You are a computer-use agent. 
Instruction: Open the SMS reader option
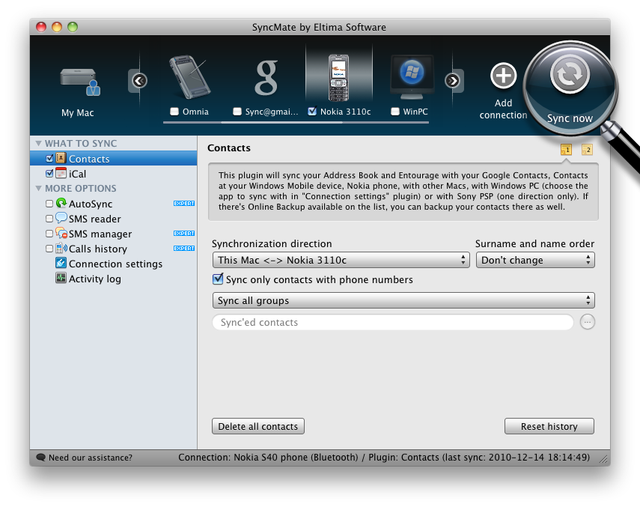tap(95, 219)
